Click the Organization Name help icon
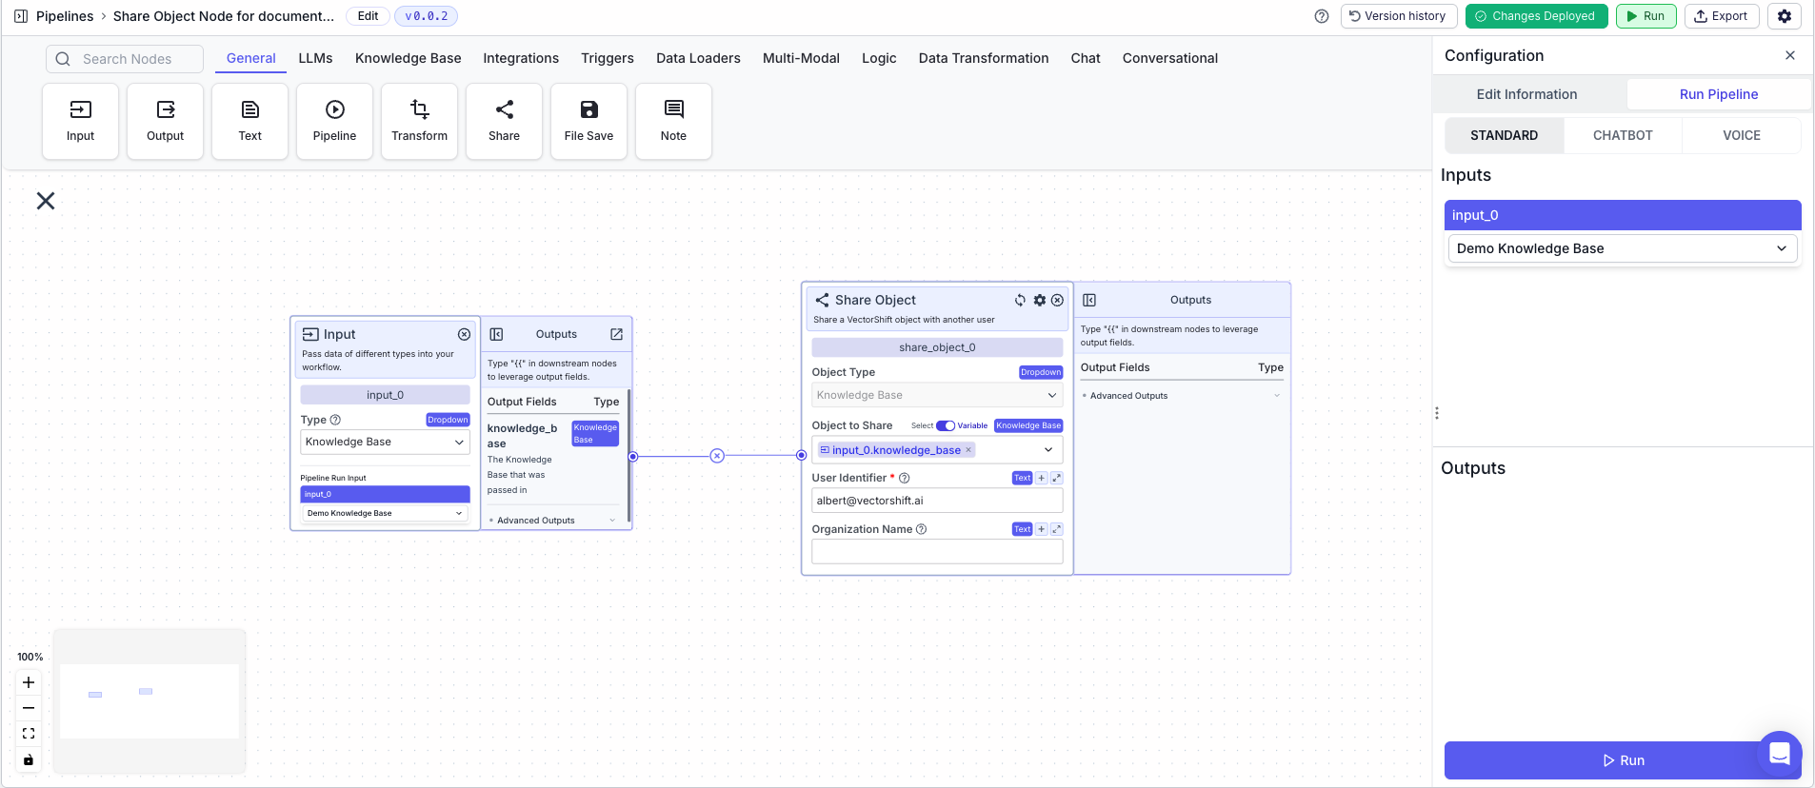This screenshot has width=1815, height=788. (921, 529)
